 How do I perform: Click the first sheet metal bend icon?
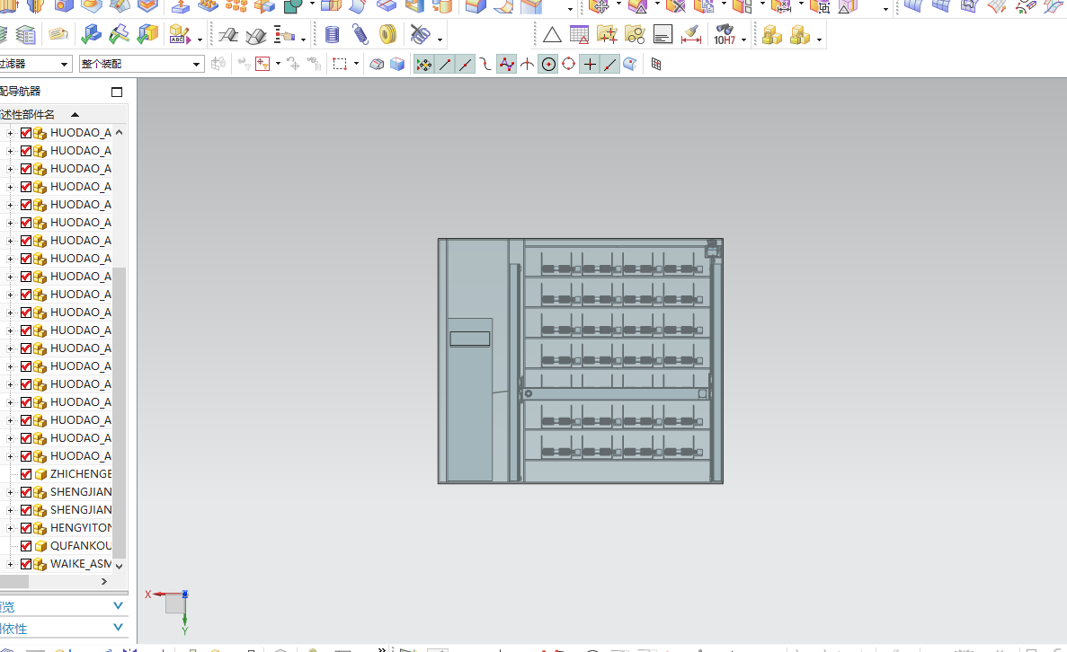point(228,35)
